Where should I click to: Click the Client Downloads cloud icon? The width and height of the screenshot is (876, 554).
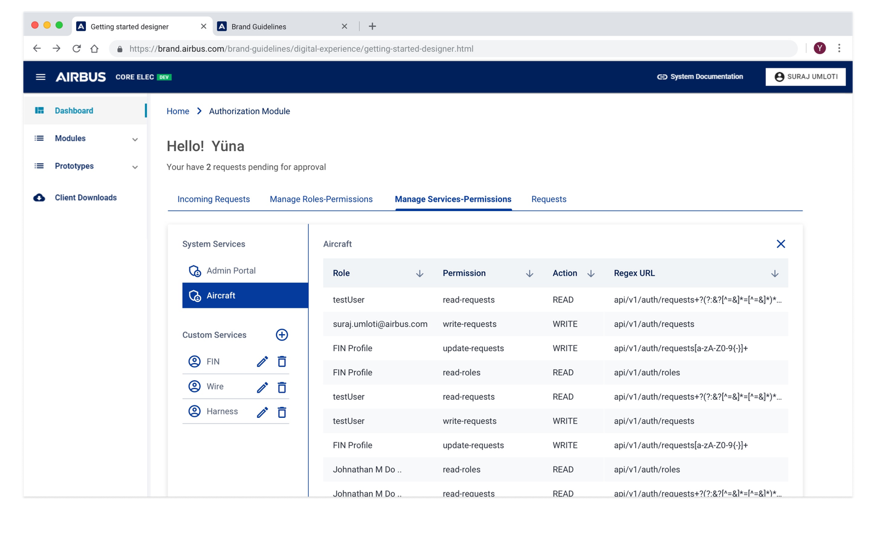coord(39,197)
